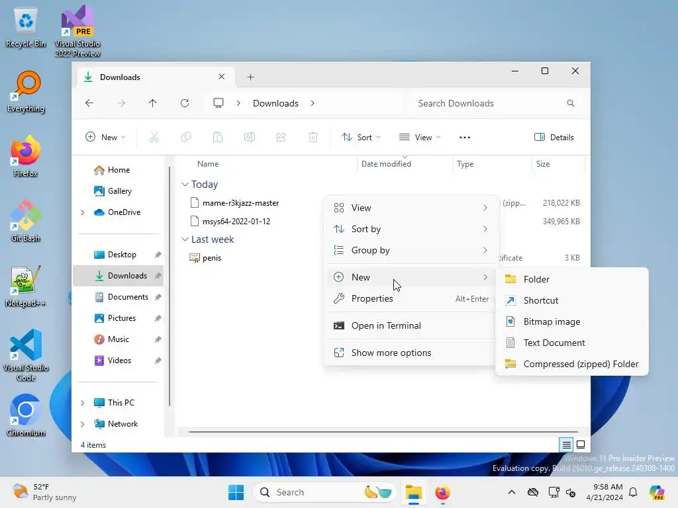678x508 pixels.
Task: Create new Text Document
Action: coord(571,343)
